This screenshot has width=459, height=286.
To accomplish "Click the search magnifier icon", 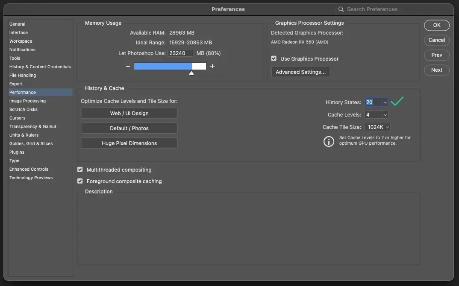I will point(341,9).
